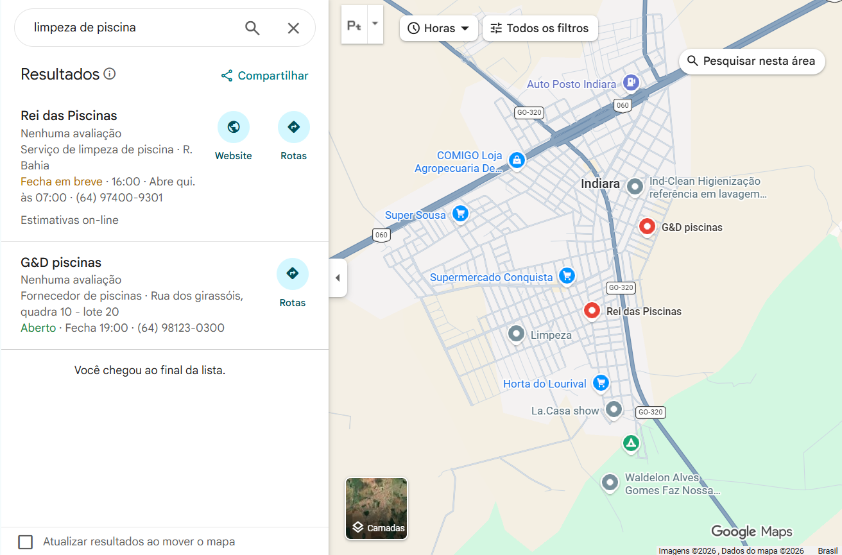Click the La.Casa show gray pin
842x555 pixels.
(614, 409)
